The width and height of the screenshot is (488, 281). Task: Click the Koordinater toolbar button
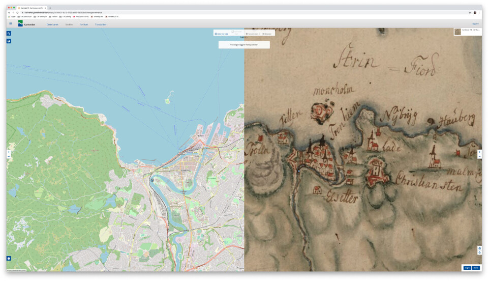click(252, 34)
